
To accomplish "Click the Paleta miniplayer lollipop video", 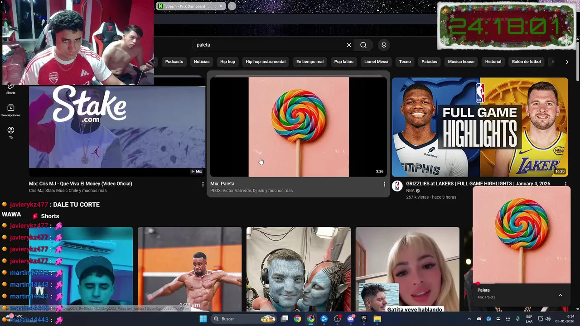I will [522, 235].
